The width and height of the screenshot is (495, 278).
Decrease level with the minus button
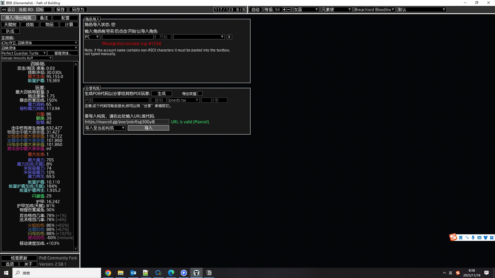289,10
